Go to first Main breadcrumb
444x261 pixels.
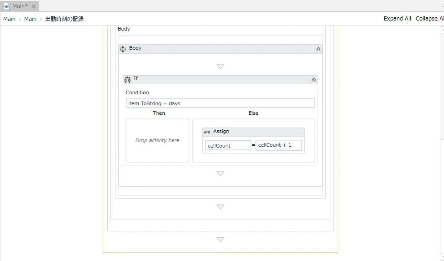click(9, 19)
